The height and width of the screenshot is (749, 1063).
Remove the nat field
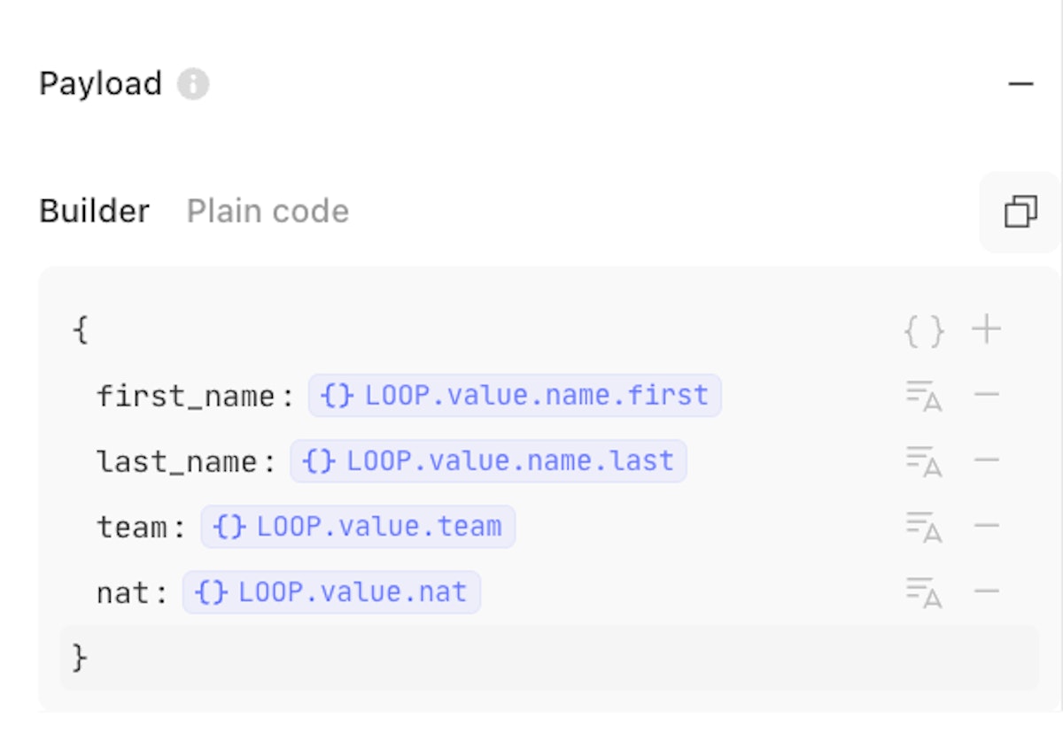(x=986, y=591)
